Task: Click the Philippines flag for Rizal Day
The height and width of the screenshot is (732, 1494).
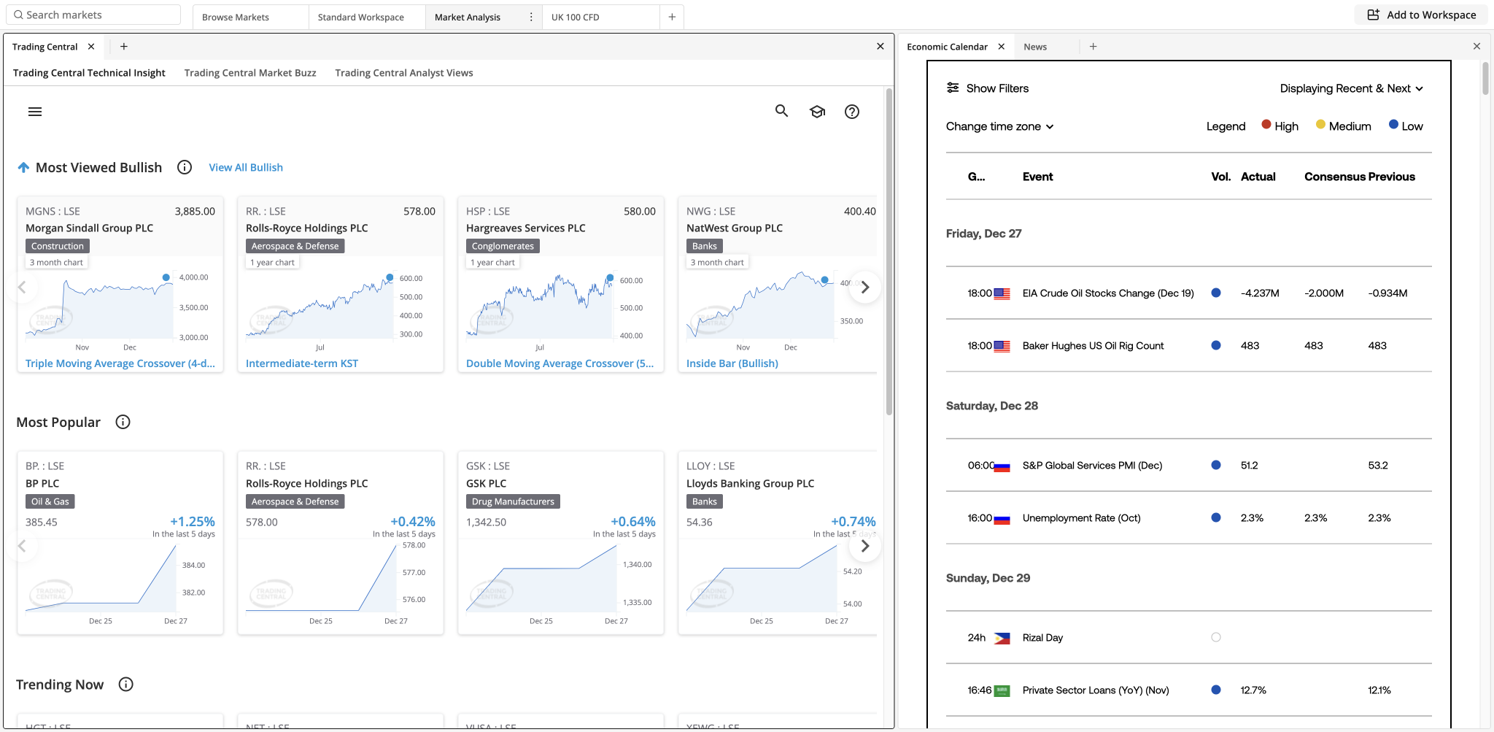Action: point(1002,638)
